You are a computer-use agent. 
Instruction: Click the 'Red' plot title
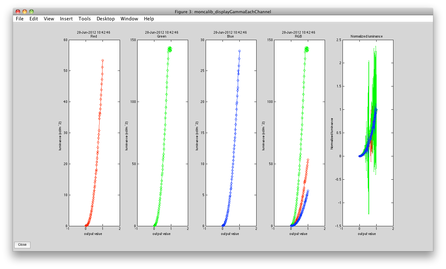coord(93,37)
